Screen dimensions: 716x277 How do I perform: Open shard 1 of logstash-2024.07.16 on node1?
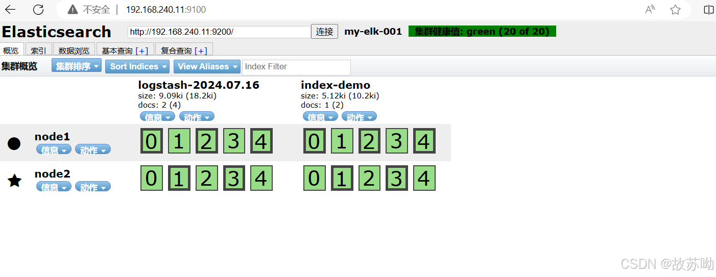click(x=179, y=141)
